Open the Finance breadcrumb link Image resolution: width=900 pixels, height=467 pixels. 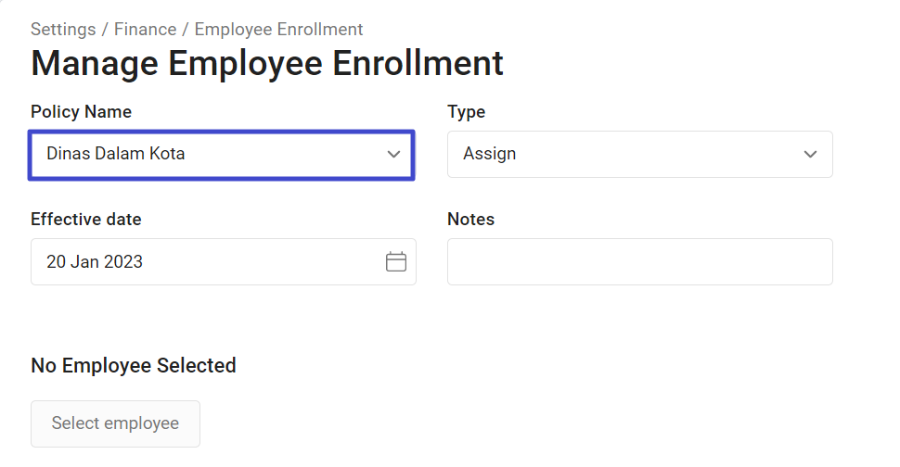(146, 30)
